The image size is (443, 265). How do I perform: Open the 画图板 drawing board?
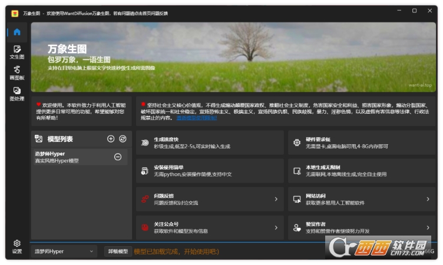point(16,73)
